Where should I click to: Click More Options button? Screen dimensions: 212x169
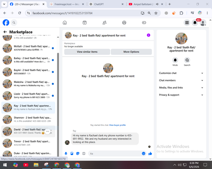131,52
